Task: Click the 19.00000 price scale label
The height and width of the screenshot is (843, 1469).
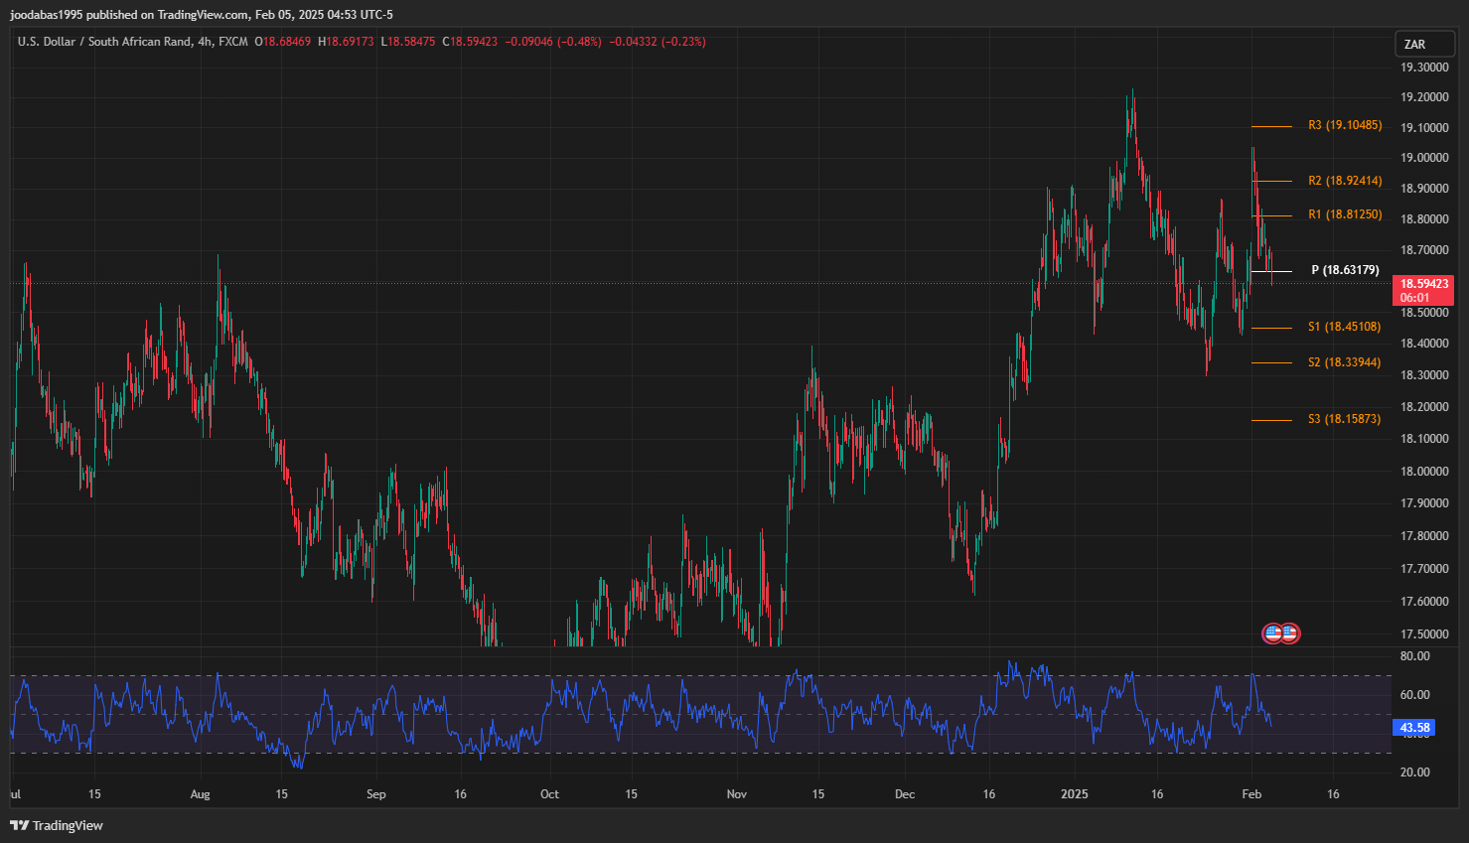Action: tap(1423, 158)
